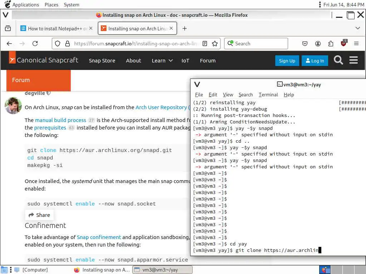366x274 pixels.
Task: Click the Sign Up button
Action: point(287,61)
